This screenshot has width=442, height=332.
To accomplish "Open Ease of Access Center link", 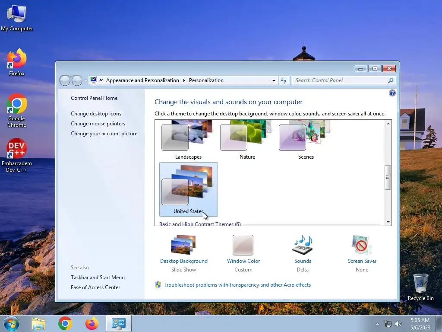I will click(x=95, y=287).
